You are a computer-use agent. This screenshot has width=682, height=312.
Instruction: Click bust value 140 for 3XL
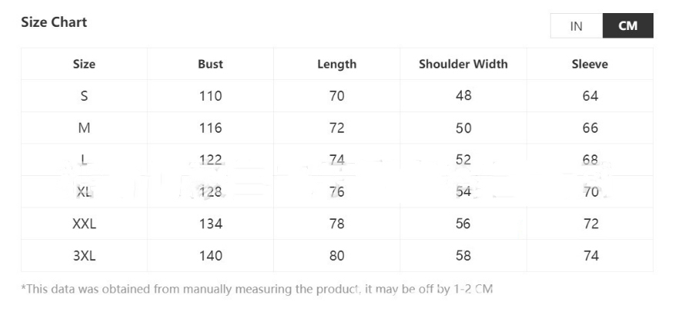coord(210,256)
